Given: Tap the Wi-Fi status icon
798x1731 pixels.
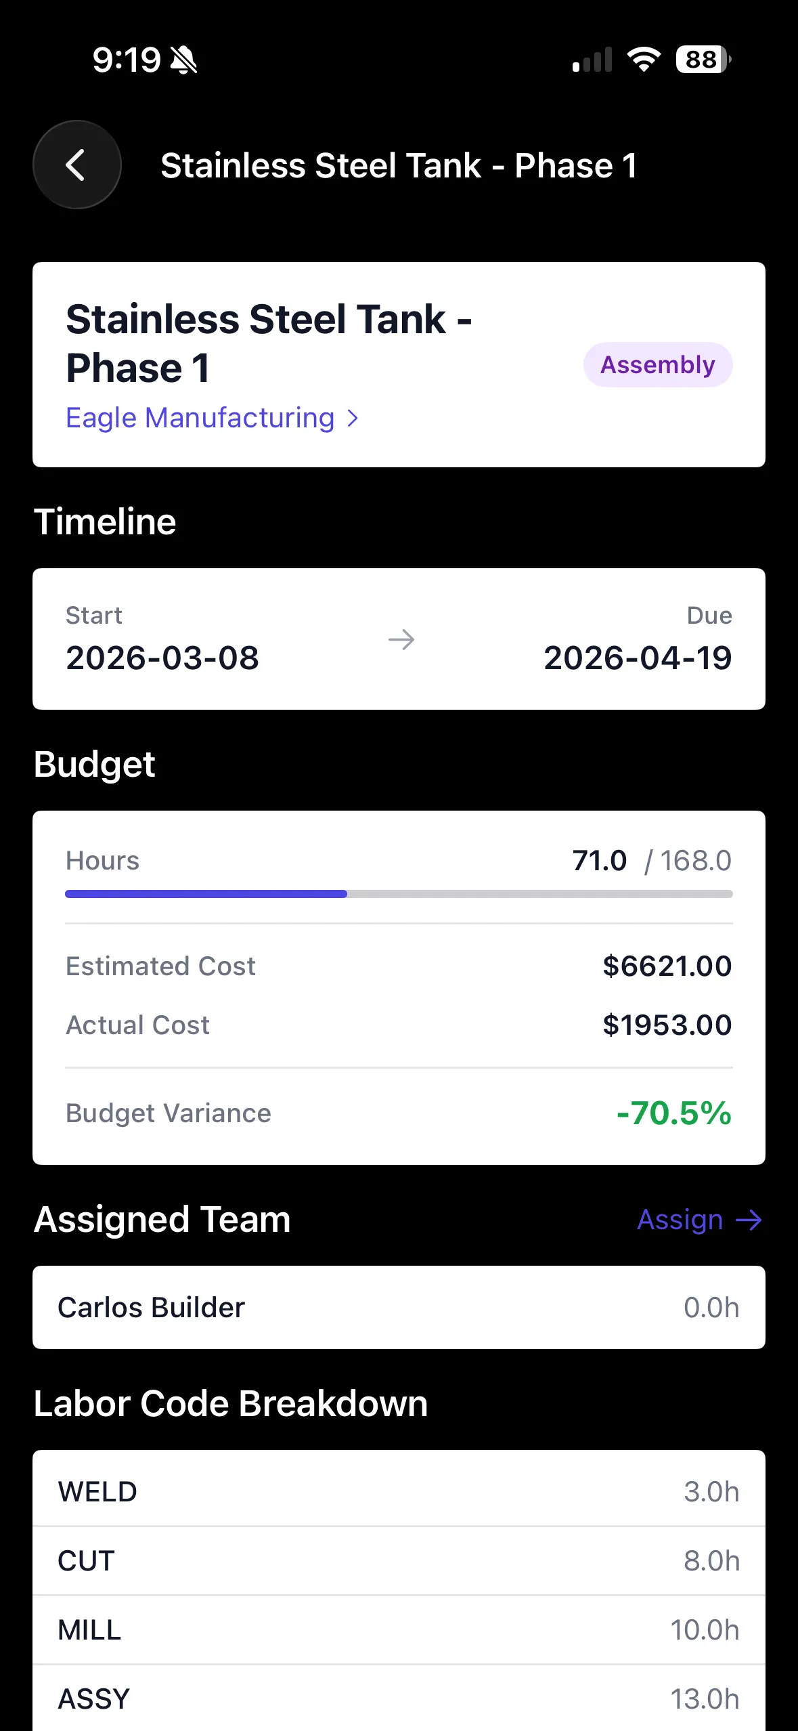Looking at the screenshot, I should point(644,60).
